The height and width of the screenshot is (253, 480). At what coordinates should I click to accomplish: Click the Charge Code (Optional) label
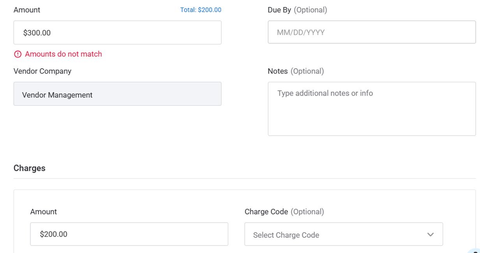[x=284, y=211]
